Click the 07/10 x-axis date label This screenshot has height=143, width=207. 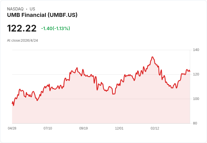tap(48, 128)
